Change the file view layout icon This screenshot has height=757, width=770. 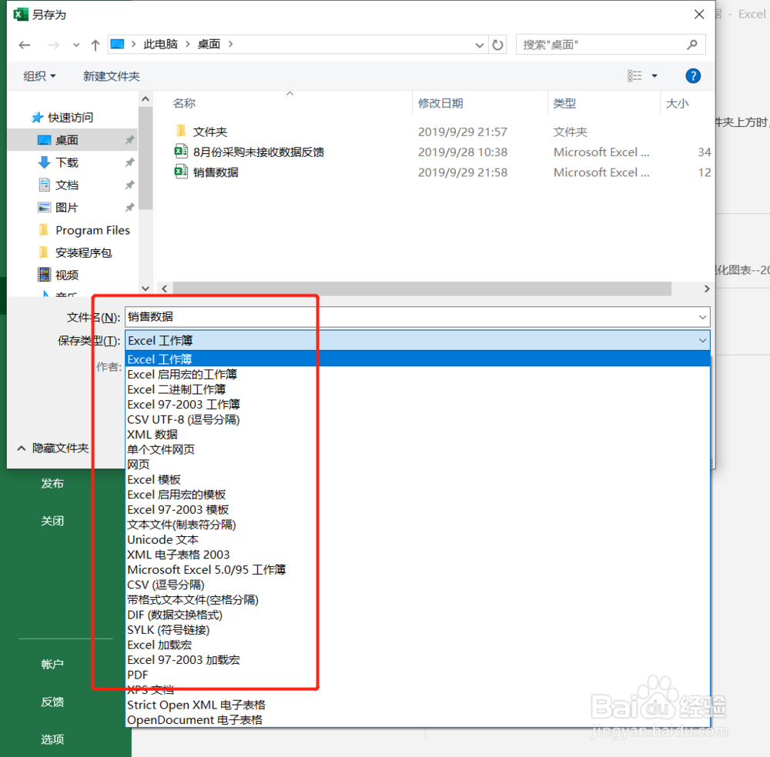click(x=634, y=75)
